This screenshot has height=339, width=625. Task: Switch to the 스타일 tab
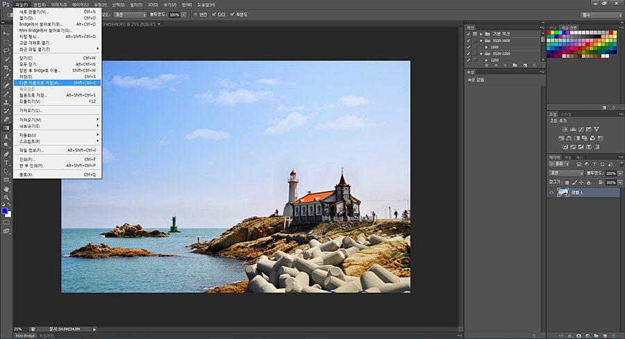pos(567,113)
